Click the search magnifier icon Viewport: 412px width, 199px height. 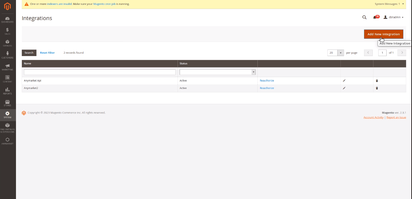[x=364, y=17]
